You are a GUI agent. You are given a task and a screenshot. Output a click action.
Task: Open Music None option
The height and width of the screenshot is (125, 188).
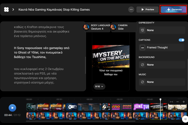point(162,82)
